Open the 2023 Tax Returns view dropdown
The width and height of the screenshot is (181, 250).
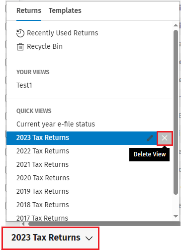click(51, 238)
